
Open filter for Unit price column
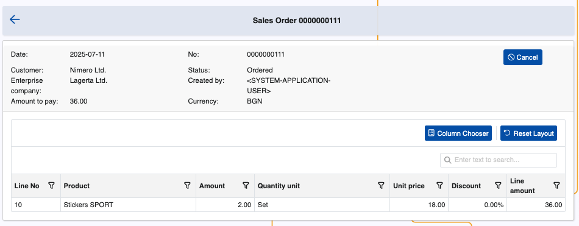[439, 185]
